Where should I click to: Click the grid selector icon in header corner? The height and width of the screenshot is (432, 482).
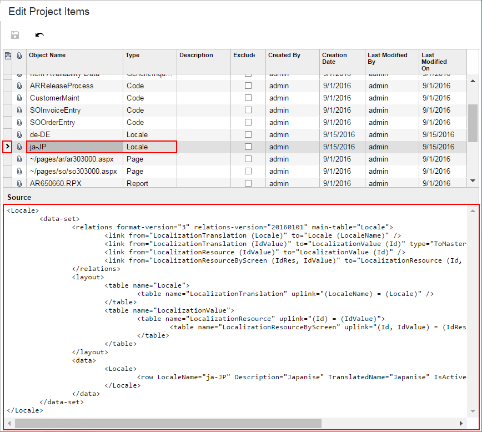point(8,56)
